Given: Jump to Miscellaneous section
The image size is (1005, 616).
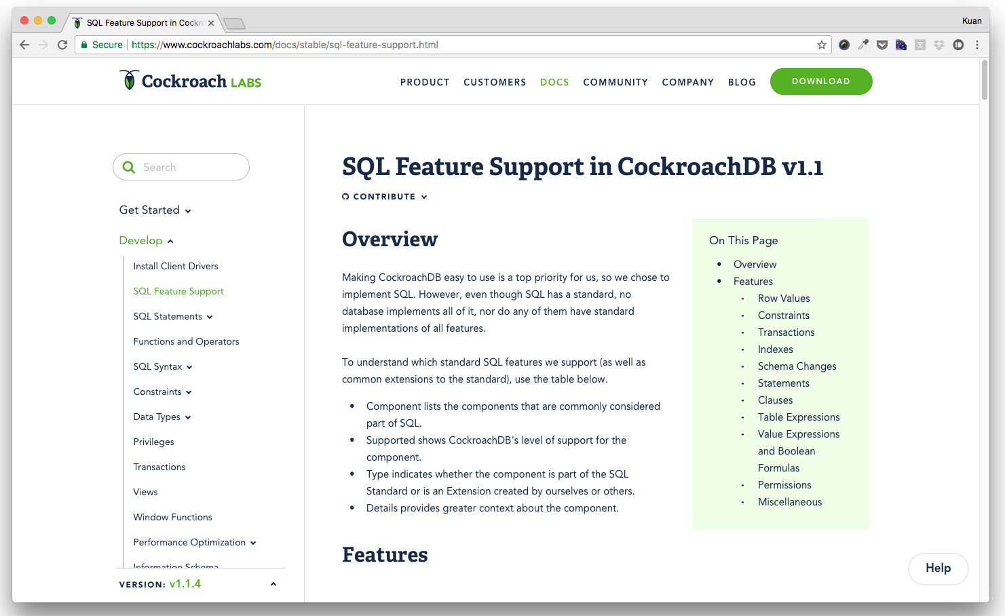Looking at the screenshot, I should tap(790, 502).
